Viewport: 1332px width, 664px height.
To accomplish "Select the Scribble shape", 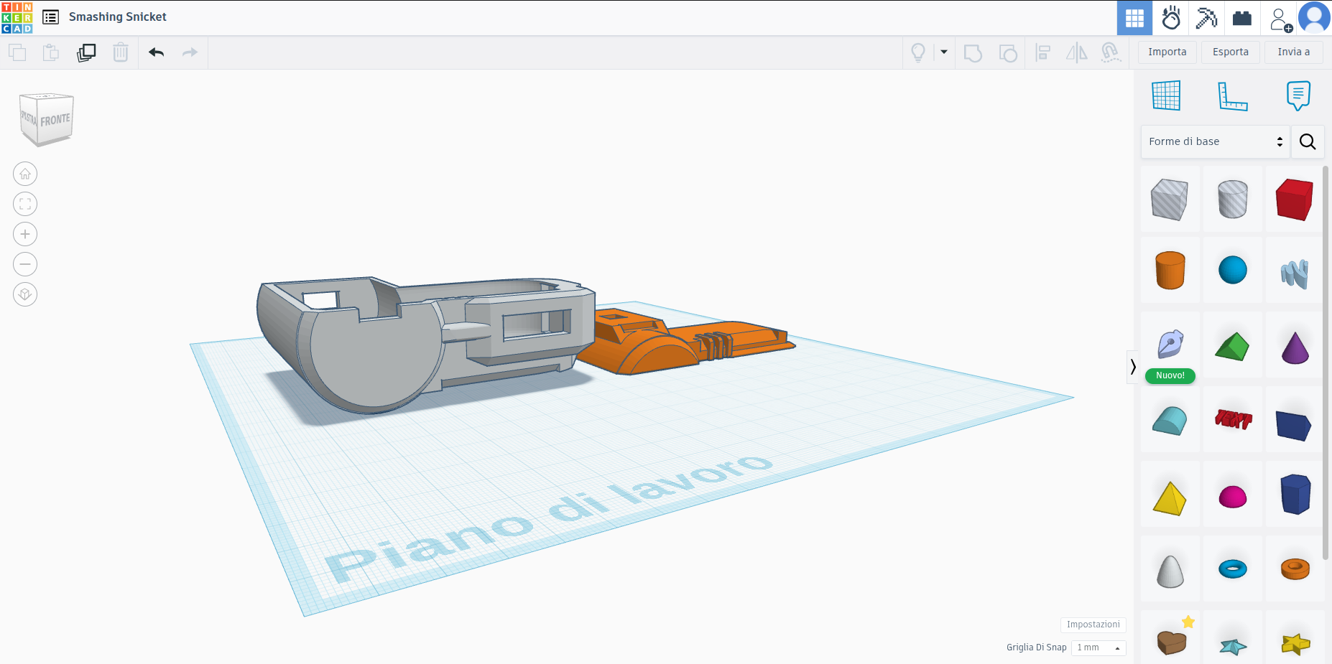I will pos(1295,273).
